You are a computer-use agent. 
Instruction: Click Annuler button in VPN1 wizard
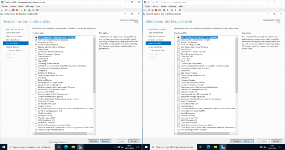(x=276, y=141)
